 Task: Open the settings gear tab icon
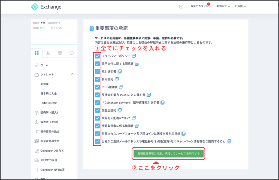tap(60, 53)
